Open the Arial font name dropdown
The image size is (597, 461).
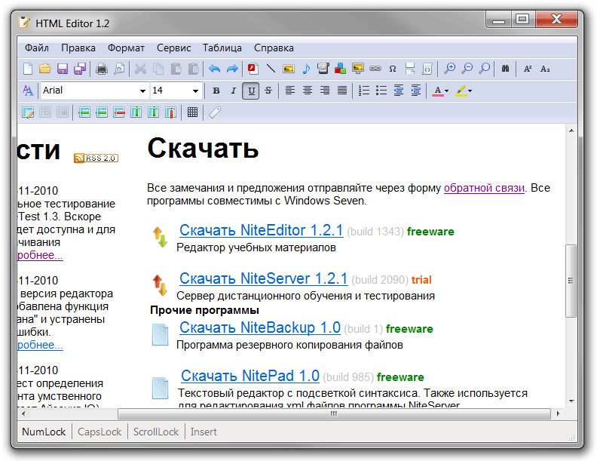142,91
